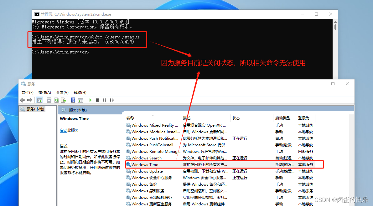Select the Windows Time service name
Viewport: 373px width, 206px height.
[x=145, y=164]
